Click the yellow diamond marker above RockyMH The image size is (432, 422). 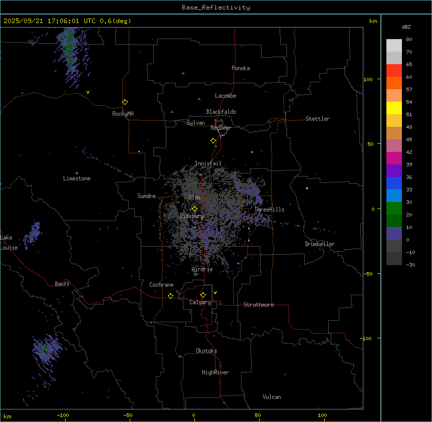(x=125, y=102)
